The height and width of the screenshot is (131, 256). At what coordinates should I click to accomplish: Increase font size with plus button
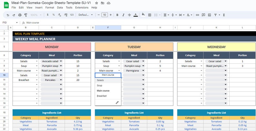click(x=111, y=15)
